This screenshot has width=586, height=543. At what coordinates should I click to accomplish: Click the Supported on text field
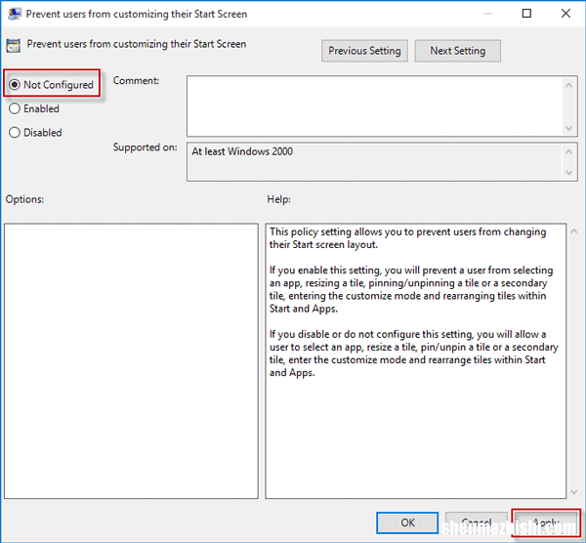pyautogui.click(x=375, y=161)
